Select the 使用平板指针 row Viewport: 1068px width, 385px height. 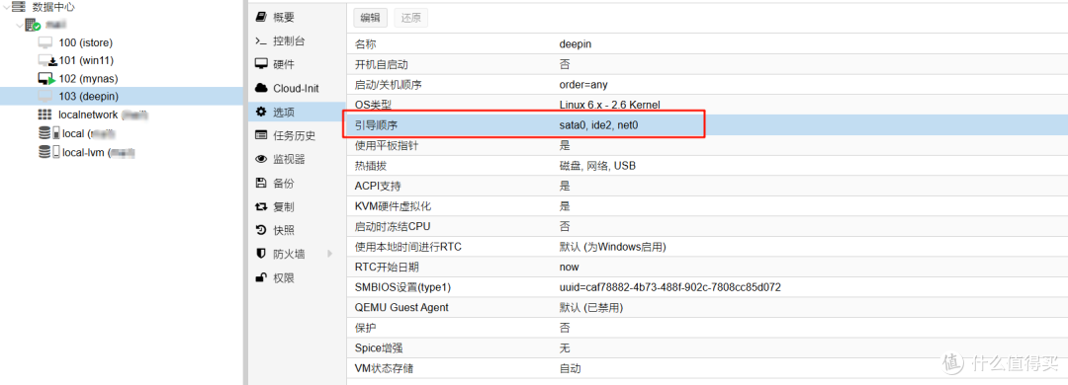point(707,145)
